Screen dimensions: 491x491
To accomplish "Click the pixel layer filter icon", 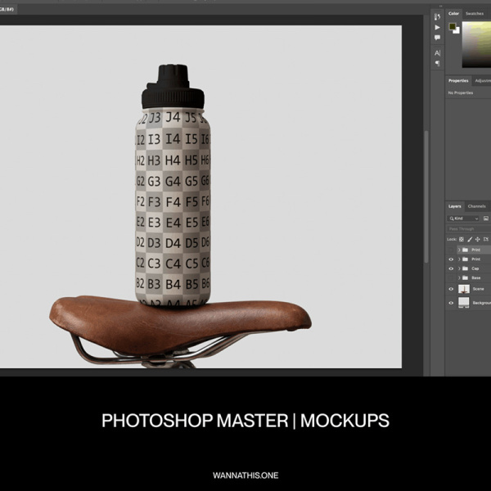I will tap(486, 218).
